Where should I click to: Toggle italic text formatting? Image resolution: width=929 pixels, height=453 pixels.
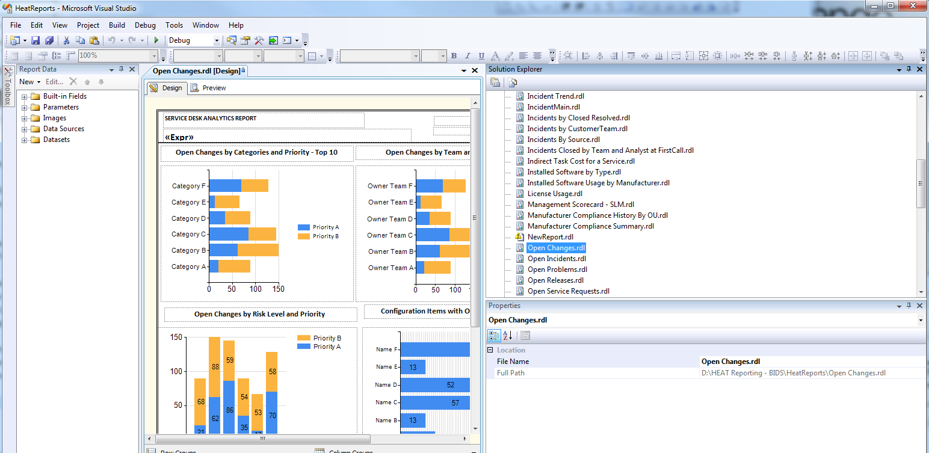[x=468, y=55]
